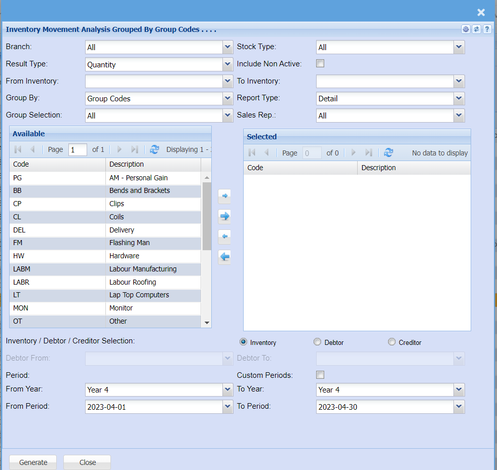The image size is (497, 470).
Task: Enable Include Non Active checkbox
Action: tap(320, 64)
